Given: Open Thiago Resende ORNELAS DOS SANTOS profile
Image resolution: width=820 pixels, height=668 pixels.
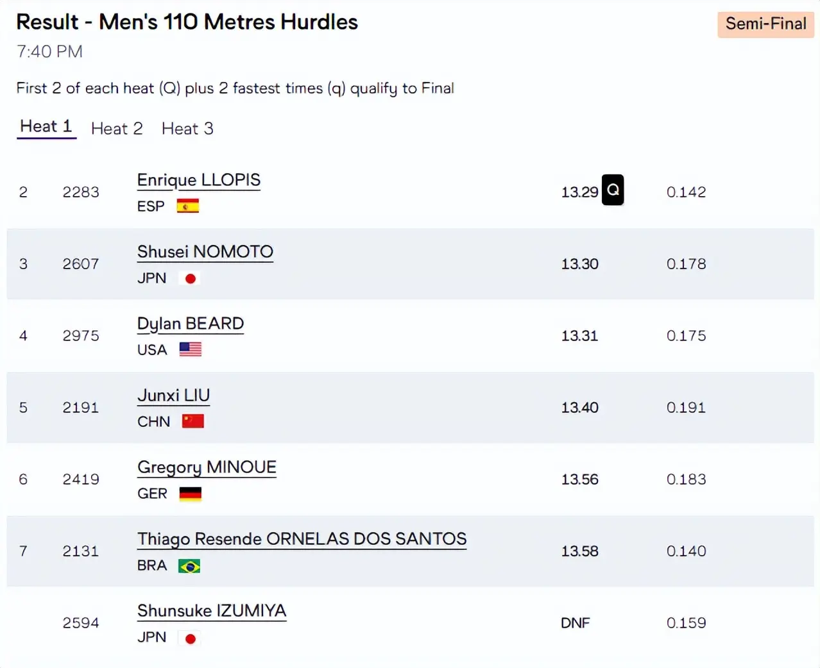Looking at the screenshot, I should tap(302, 539).
